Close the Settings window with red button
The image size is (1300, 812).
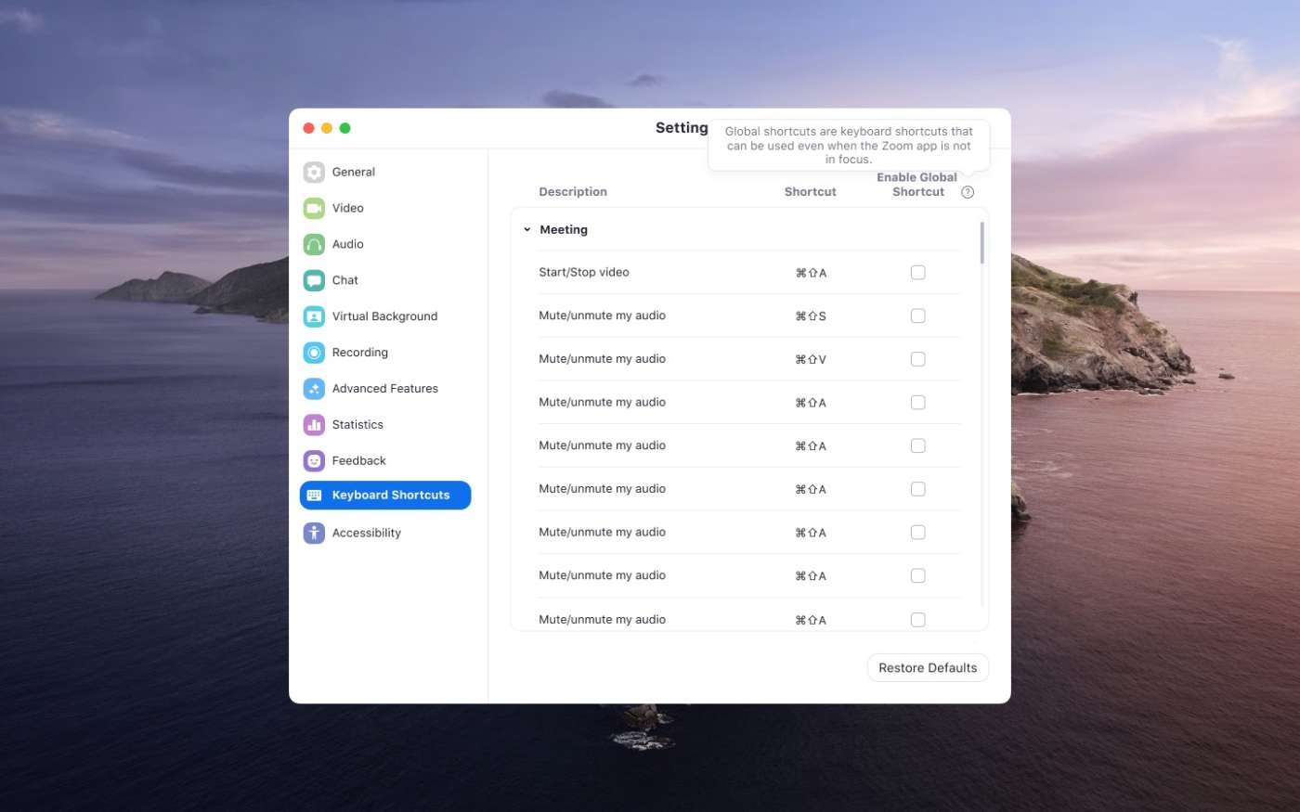(x=309, y=128)
